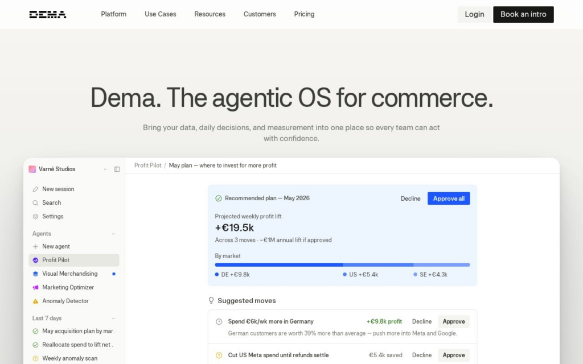Click Approve all button

point(449,198)
